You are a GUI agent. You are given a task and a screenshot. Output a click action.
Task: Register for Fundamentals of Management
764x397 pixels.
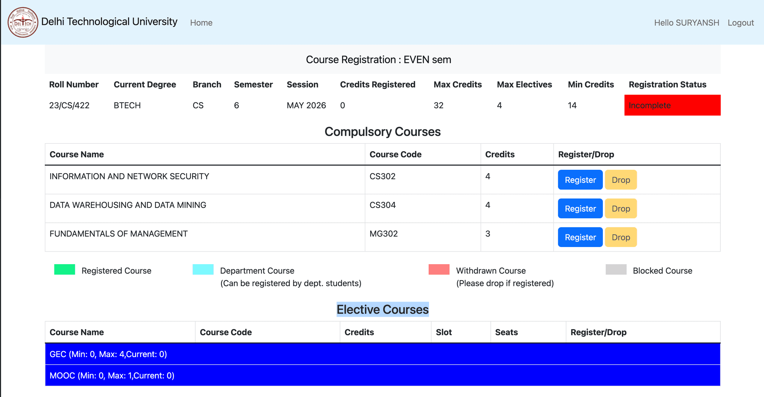click(x=580, y=237)
